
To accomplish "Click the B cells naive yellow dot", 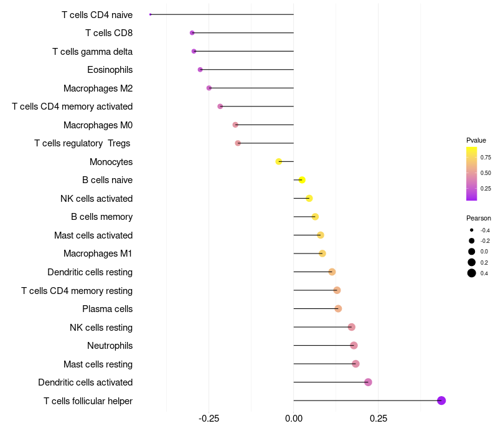I will [302, 180].
